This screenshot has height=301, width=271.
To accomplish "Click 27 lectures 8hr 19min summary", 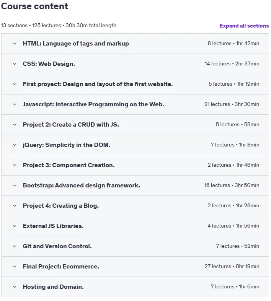I will click(x=232, y=267).
